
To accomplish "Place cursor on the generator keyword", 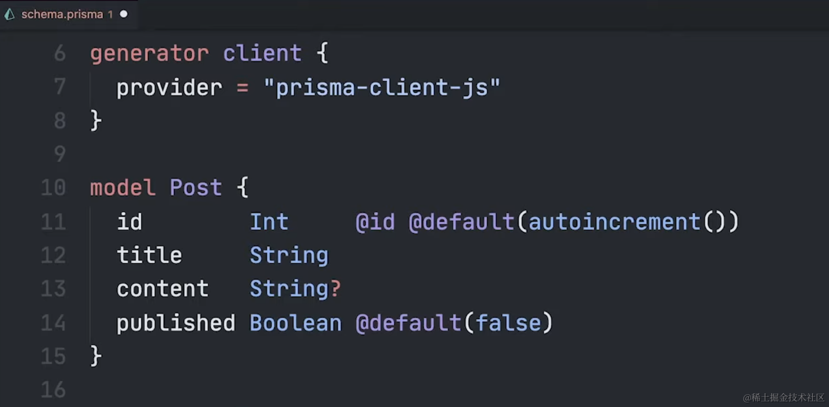I will (x=149, y=53).
